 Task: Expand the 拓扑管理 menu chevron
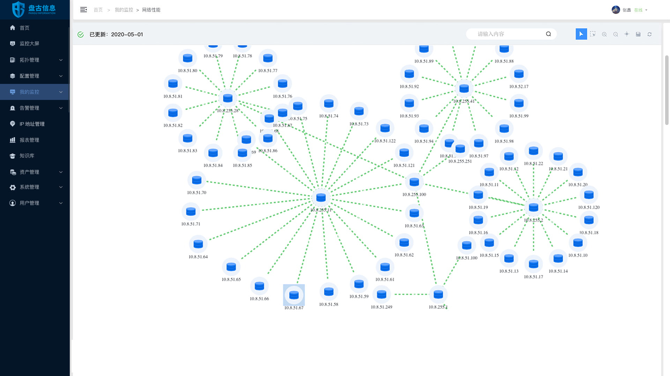[61, 60]
